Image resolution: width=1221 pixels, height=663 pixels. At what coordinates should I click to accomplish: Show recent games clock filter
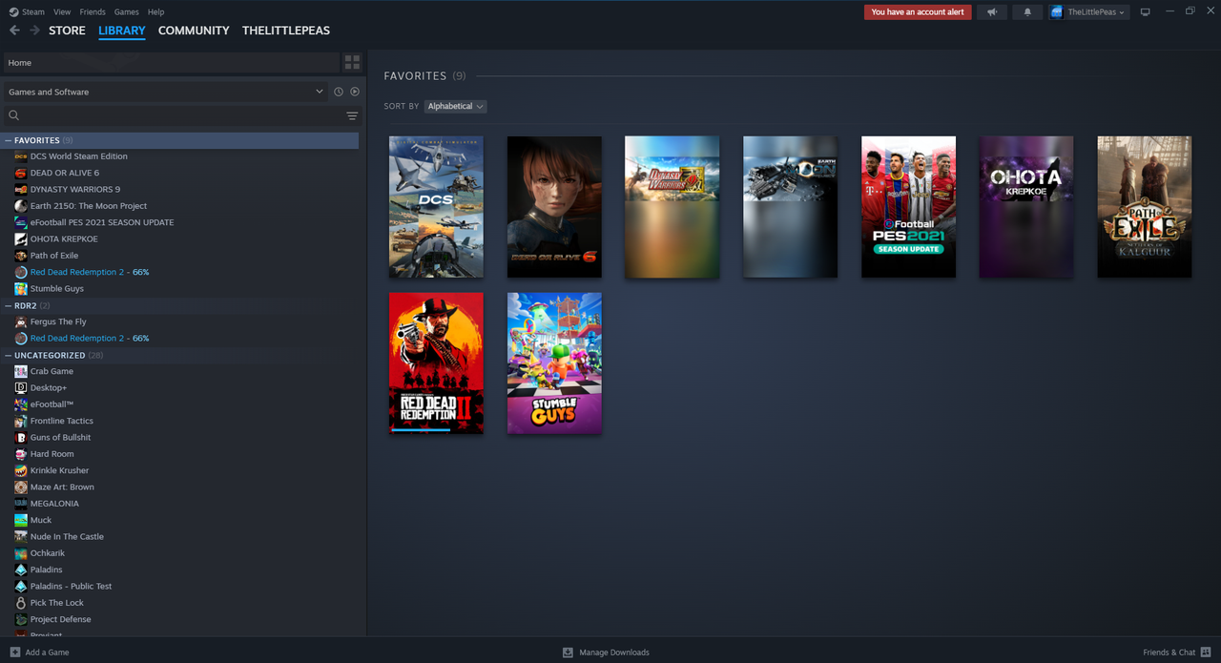tap(338, 92)
